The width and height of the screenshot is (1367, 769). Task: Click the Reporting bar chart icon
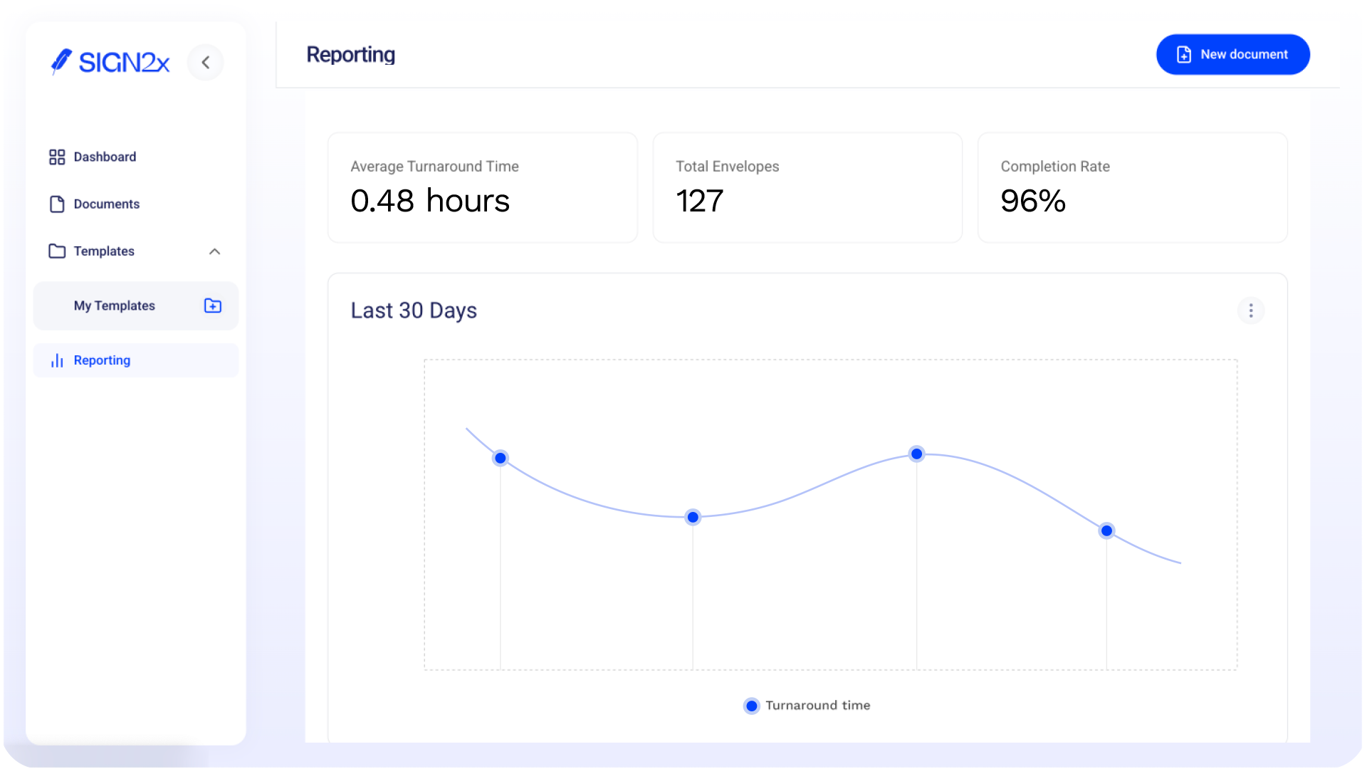[x=57, y=361]
